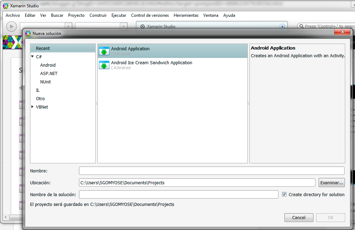Image resolution: width=355 pixels, height=230 pixels.
Task: Select the NUnit category
Action: (x=45, y=82)
